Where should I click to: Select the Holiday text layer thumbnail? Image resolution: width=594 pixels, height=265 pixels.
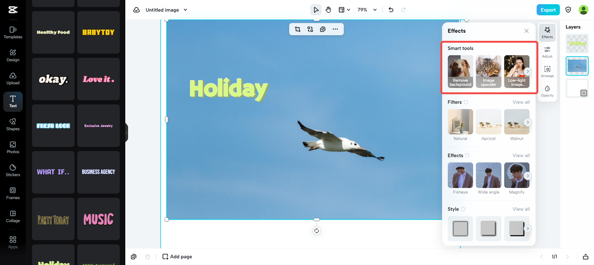pyautogui.click(x=577, y=44)
